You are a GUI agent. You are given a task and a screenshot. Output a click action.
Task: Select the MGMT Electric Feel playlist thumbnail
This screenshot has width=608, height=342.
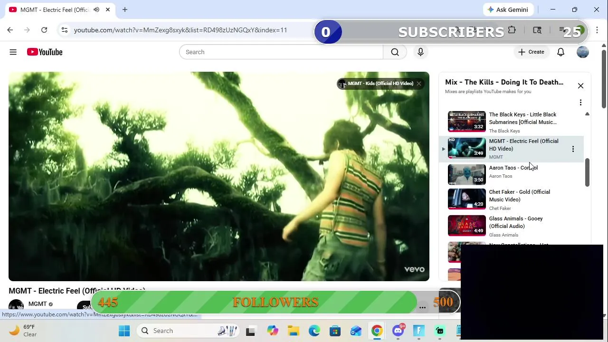point(467,148)
